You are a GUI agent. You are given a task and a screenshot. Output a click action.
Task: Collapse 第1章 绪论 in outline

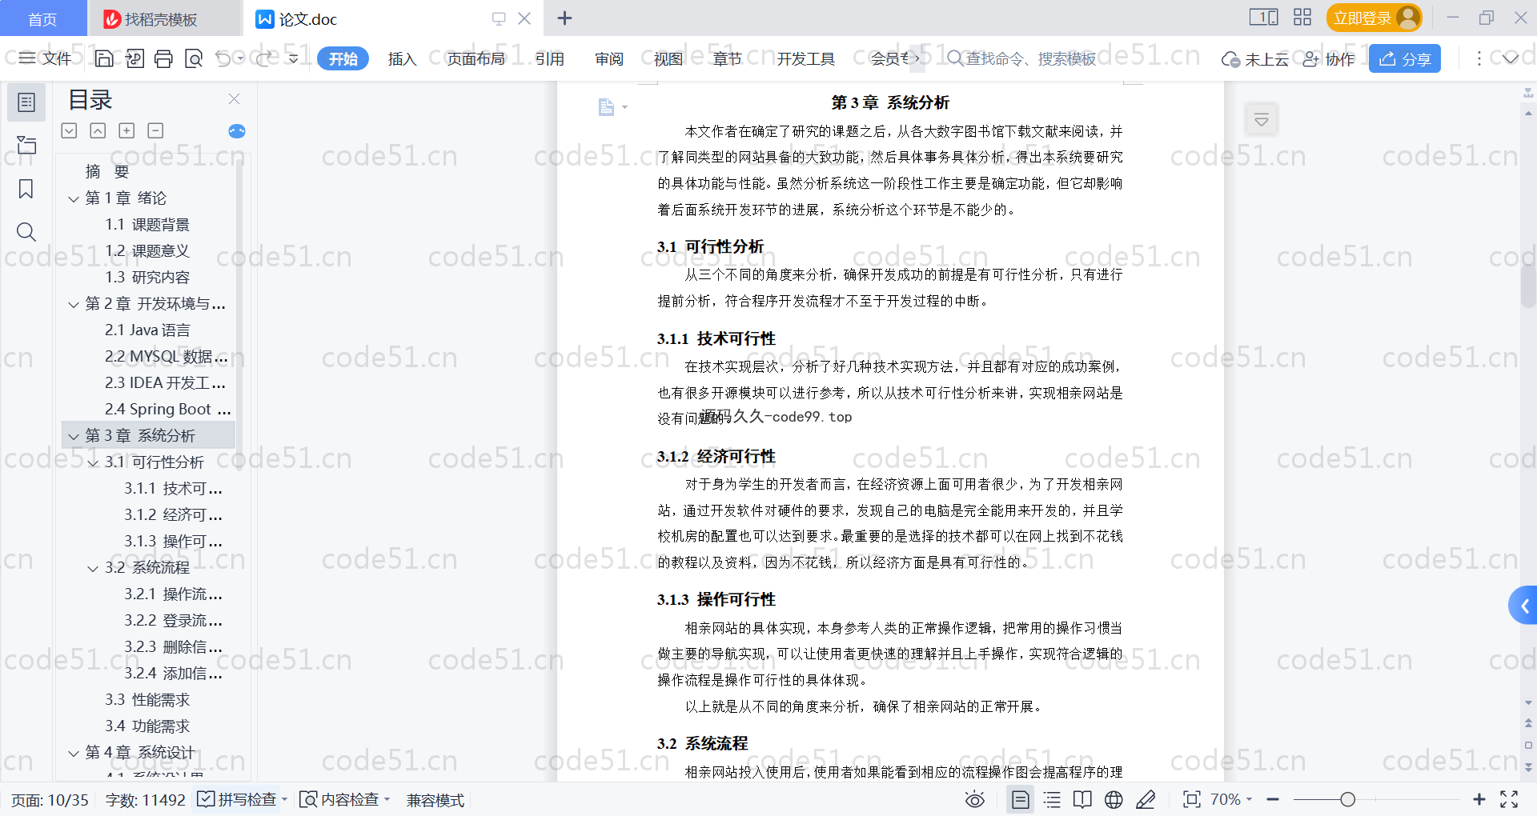coord(74,198)
